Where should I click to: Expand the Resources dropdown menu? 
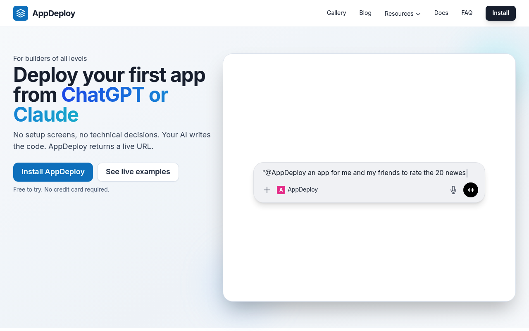(x=399, y=14)
